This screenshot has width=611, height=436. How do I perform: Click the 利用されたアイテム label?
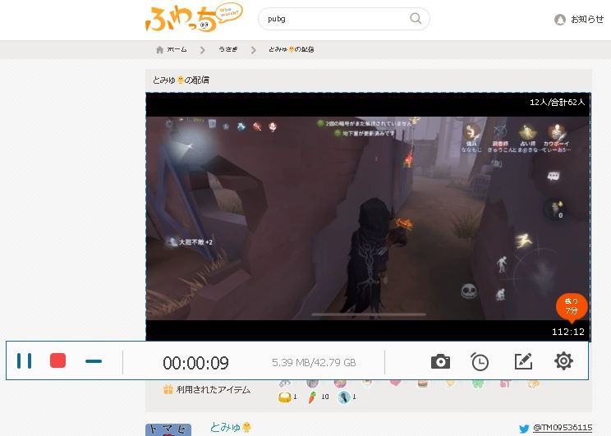click(x=214, y=390)
